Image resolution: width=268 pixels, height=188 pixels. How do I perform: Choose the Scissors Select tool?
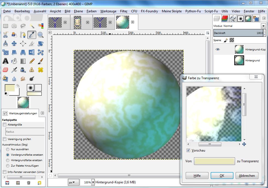tap(5, 35)
